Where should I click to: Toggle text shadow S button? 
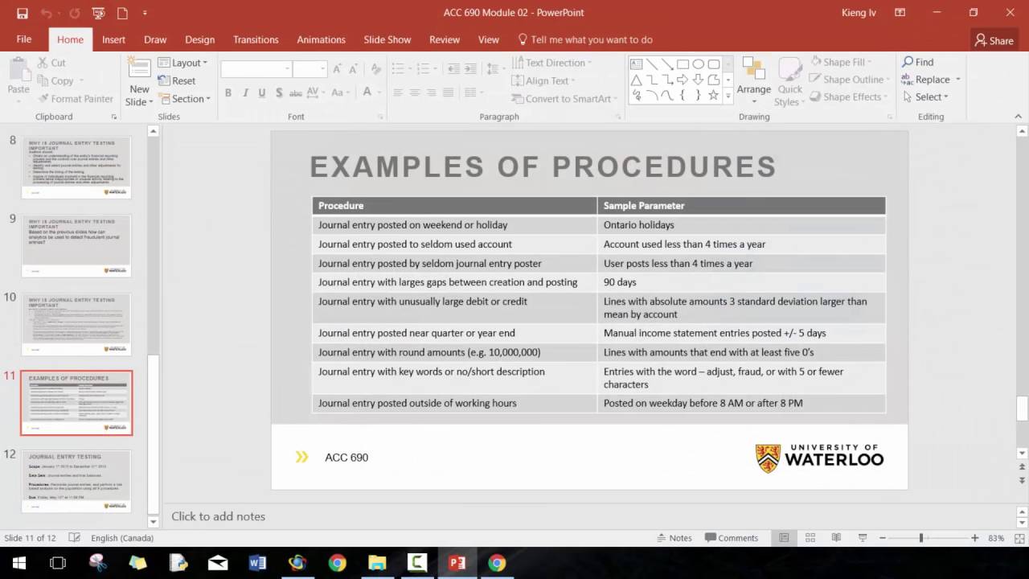click(279, 93)
